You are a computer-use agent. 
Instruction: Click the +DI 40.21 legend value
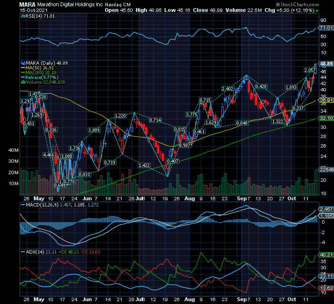(x=69, y=252)
